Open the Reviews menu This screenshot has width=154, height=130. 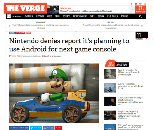41,16
